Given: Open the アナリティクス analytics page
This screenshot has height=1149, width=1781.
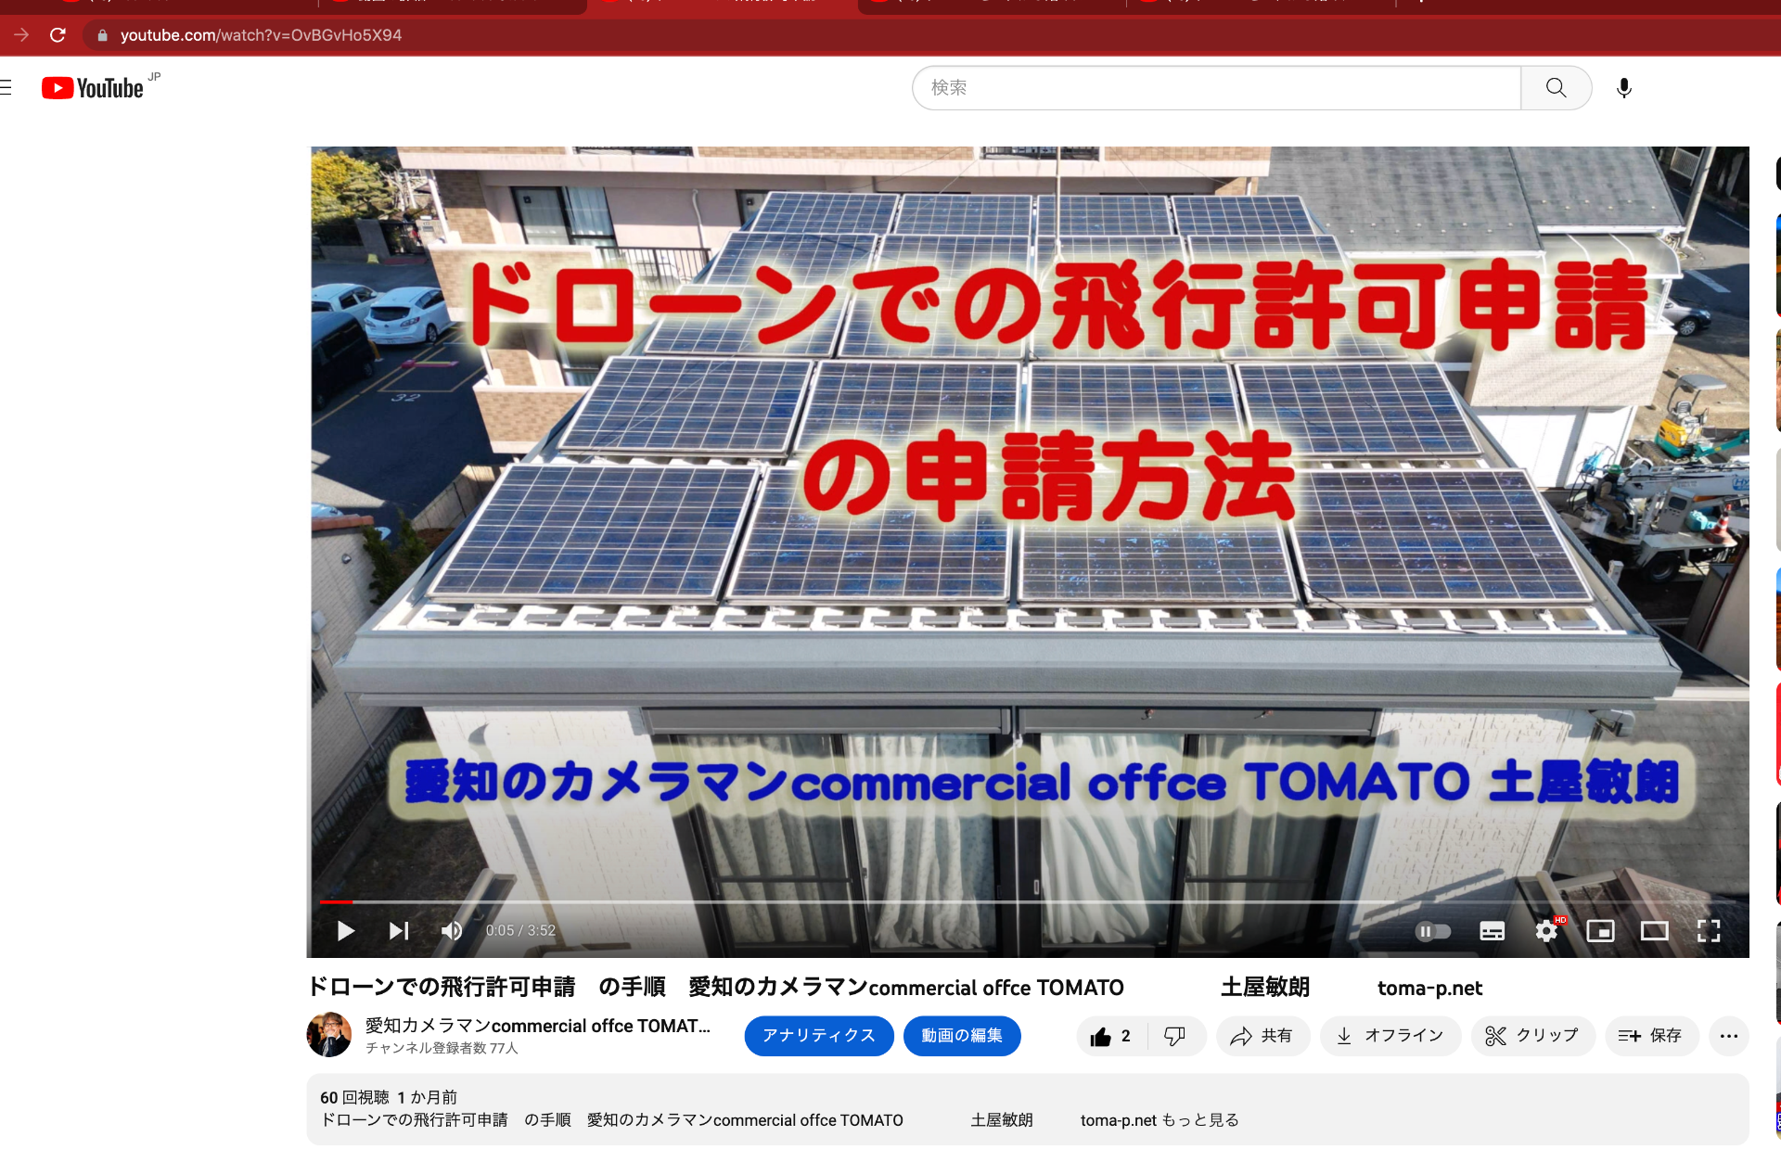Looking at the screenshot, I should coord(818,1036).
